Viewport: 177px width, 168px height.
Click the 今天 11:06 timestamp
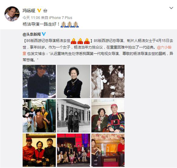tap(31, 18)
